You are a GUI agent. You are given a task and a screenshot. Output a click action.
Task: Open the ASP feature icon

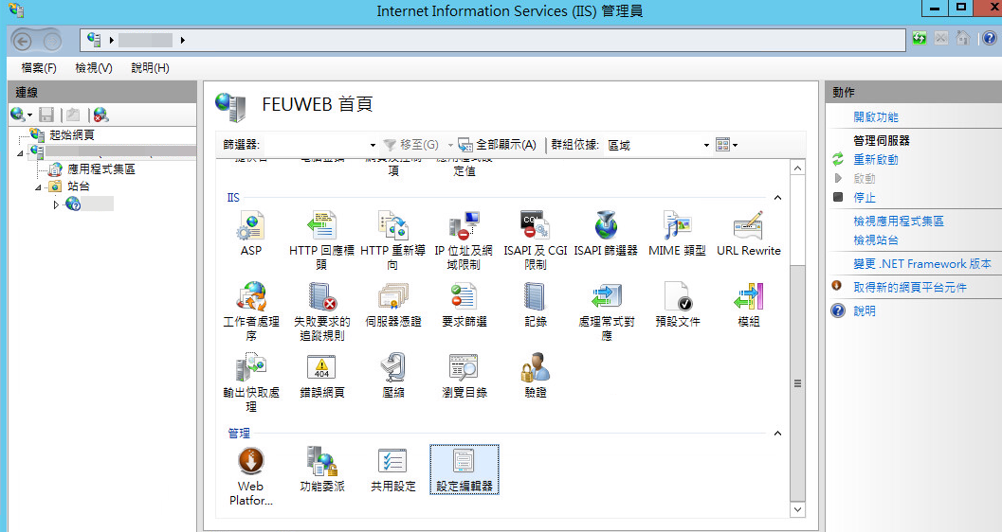coord(250,234)
